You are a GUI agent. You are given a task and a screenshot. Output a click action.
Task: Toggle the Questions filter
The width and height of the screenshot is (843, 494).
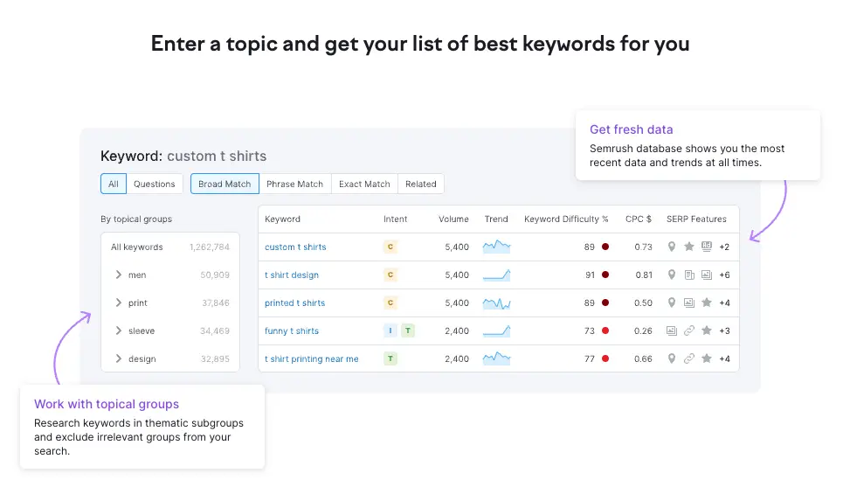[155, 184]
